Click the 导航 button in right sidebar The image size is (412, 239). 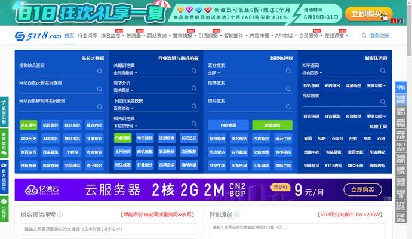click(401, 87)
